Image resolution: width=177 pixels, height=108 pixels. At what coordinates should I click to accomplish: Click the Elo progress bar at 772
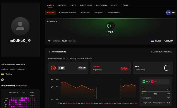click(x=156, y=91)
